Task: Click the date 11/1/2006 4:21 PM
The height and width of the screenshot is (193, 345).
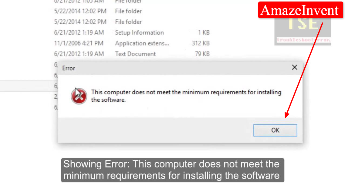Action: pyautogui.click(x=79, y=43)
